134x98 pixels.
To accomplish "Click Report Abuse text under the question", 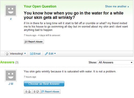I will [35, 42].
